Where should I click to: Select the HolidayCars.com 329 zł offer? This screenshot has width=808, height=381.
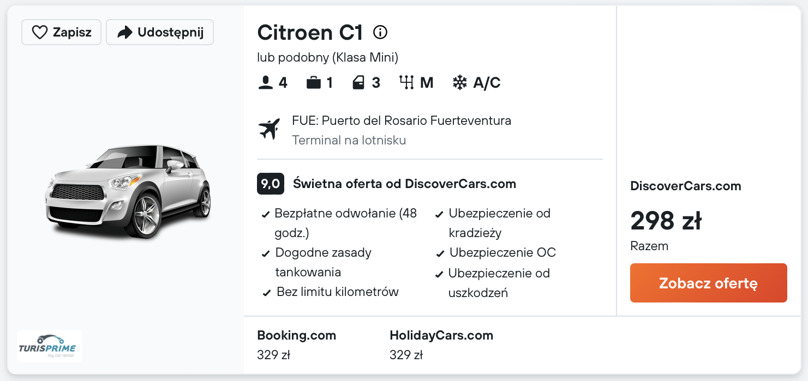441,345
